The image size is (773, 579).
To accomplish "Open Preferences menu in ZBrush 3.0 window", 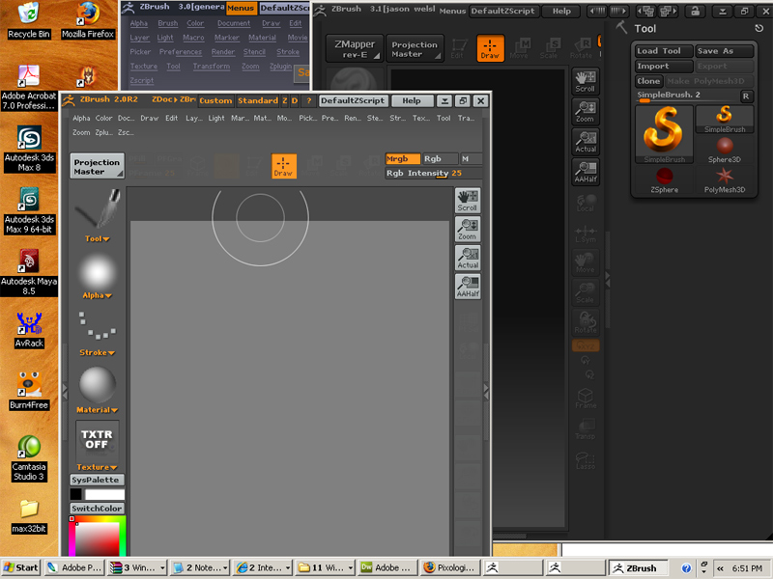I will pos(181,52).
